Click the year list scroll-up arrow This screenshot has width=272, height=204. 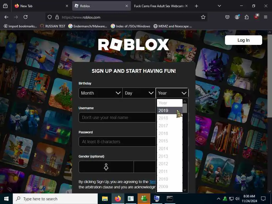tap(185, 101)
